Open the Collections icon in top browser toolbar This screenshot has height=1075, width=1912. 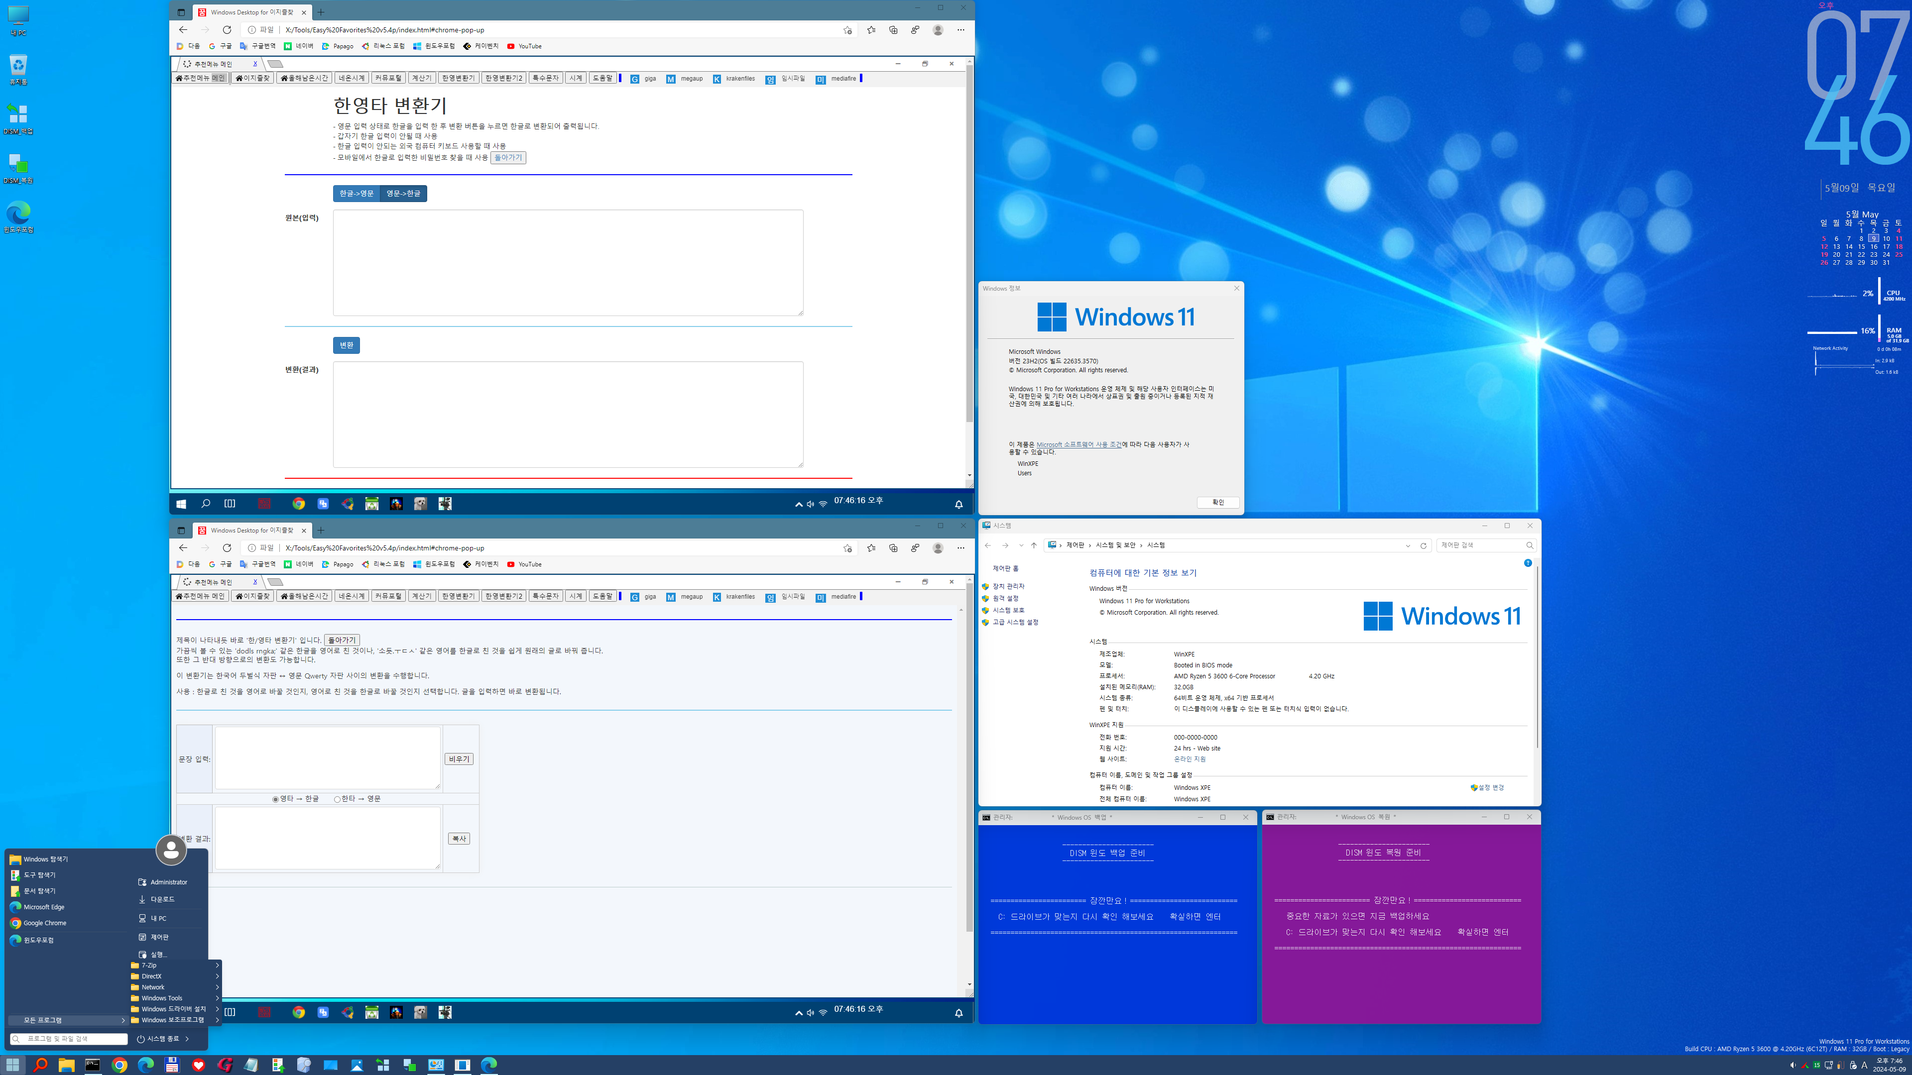[893, 30]
